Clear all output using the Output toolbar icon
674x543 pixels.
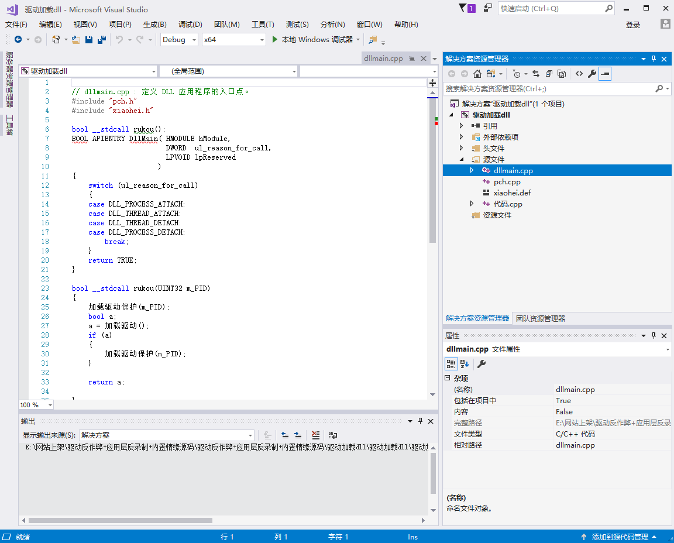pyautogui.click(x=316, y=435)
